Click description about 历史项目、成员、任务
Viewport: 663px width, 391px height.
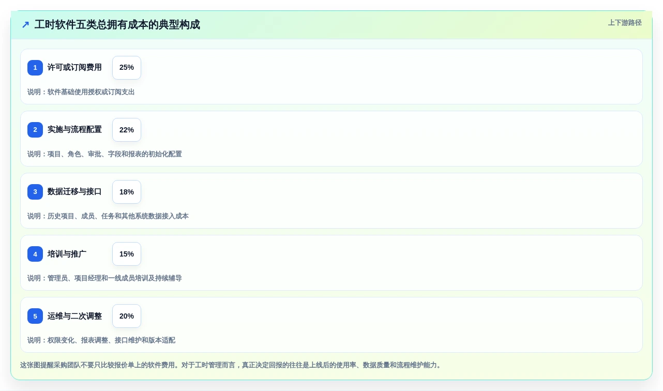[108, 216]
